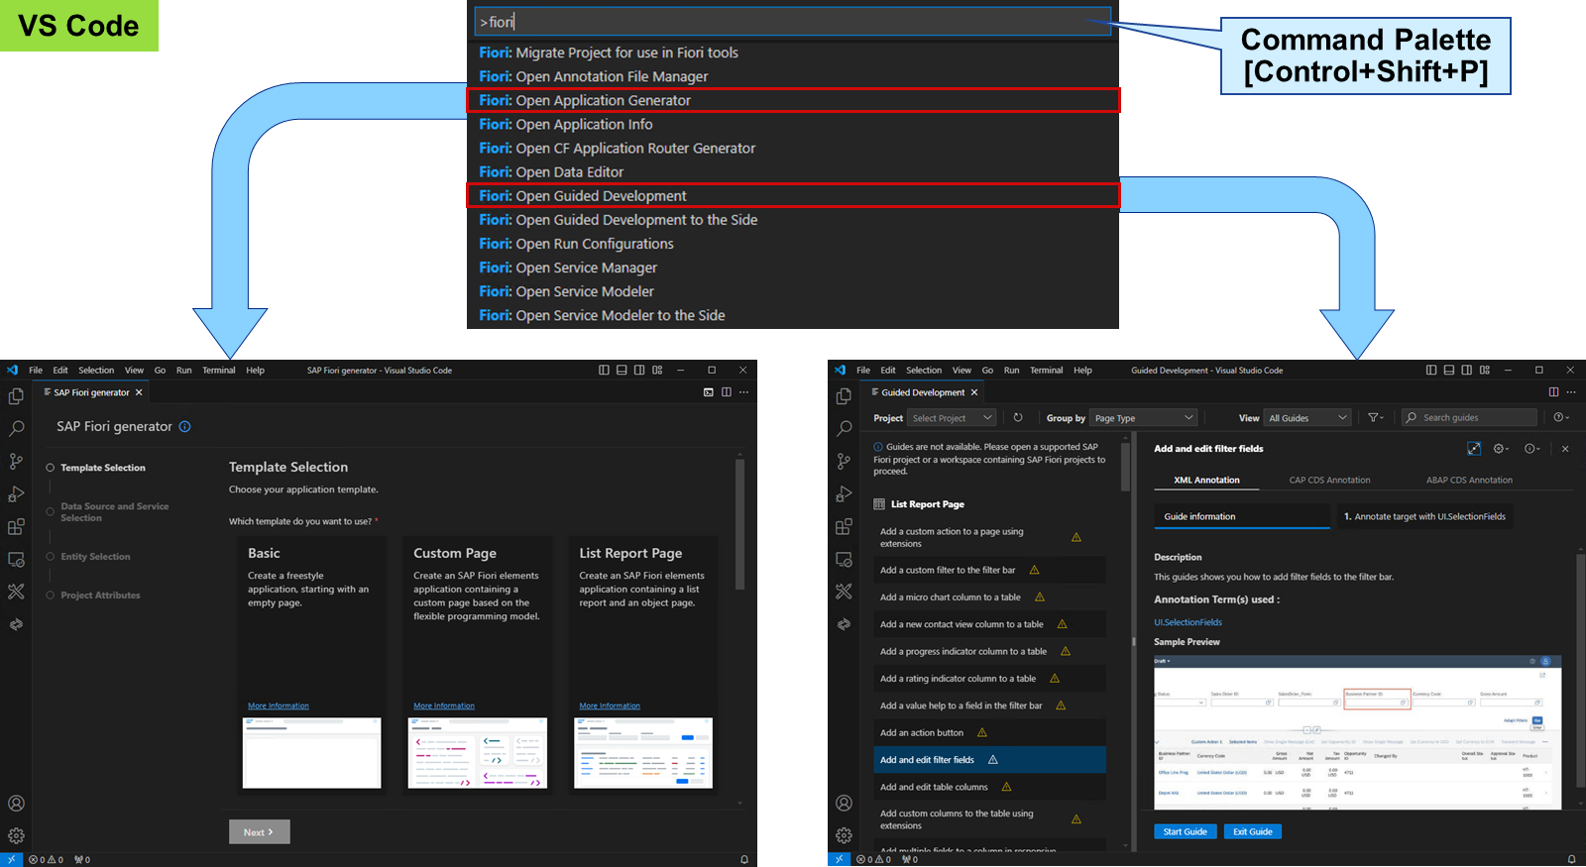Open guide info icon dropdown in panel header
This screenshot has height=867, width=1586.
[1532, 449]
